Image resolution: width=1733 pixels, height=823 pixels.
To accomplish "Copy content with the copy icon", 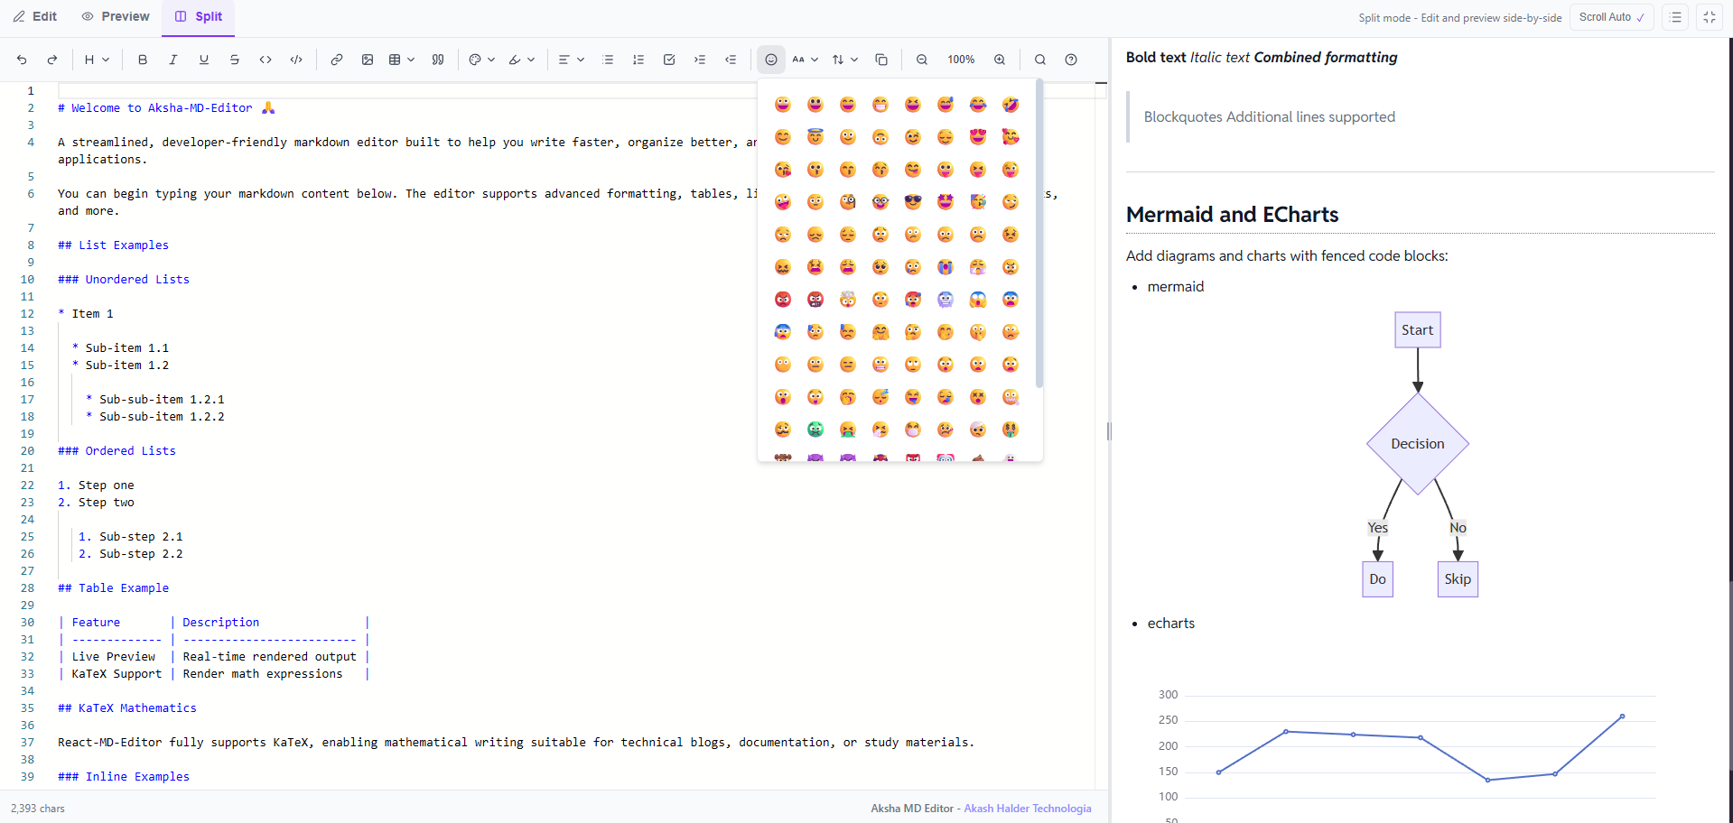I will [881, 60].
